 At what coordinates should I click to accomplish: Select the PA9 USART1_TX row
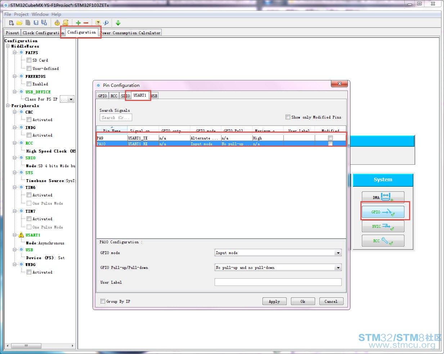pos(221,138)
